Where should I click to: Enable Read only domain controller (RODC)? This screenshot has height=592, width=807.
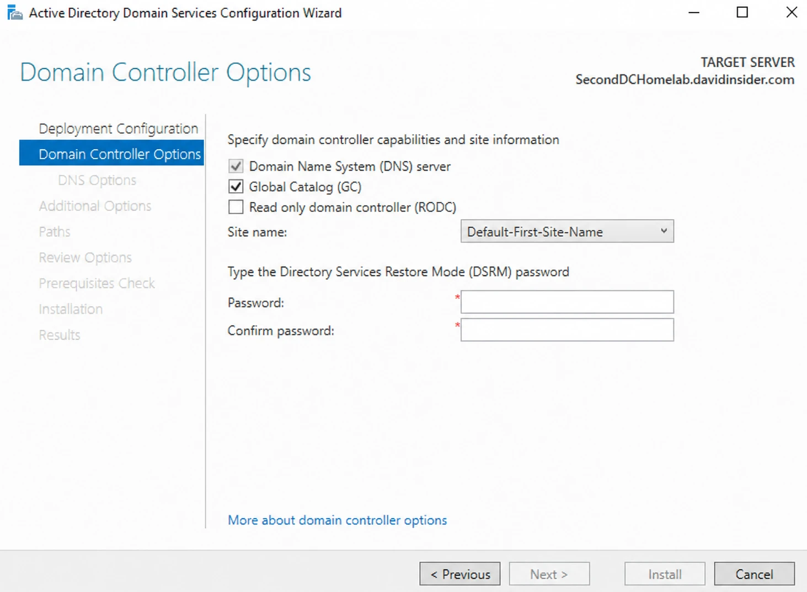point(236,207)
